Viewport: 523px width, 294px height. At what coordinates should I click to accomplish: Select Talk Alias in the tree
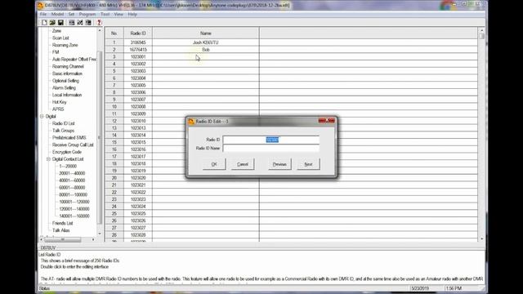tap(61, 230)
